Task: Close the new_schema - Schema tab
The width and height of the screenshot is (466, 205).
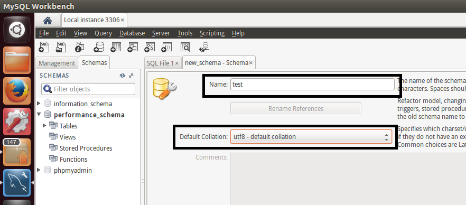Action: (250, 63)
